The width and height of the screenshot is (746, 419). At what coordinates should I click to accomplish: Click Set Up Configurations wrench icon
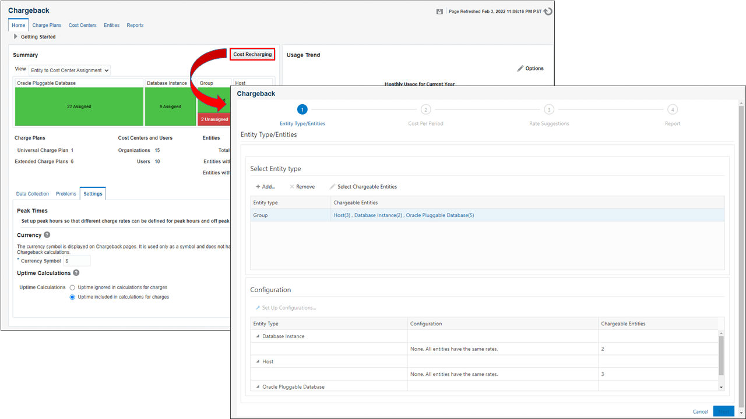pyautogui.click(x=258, y=308)
